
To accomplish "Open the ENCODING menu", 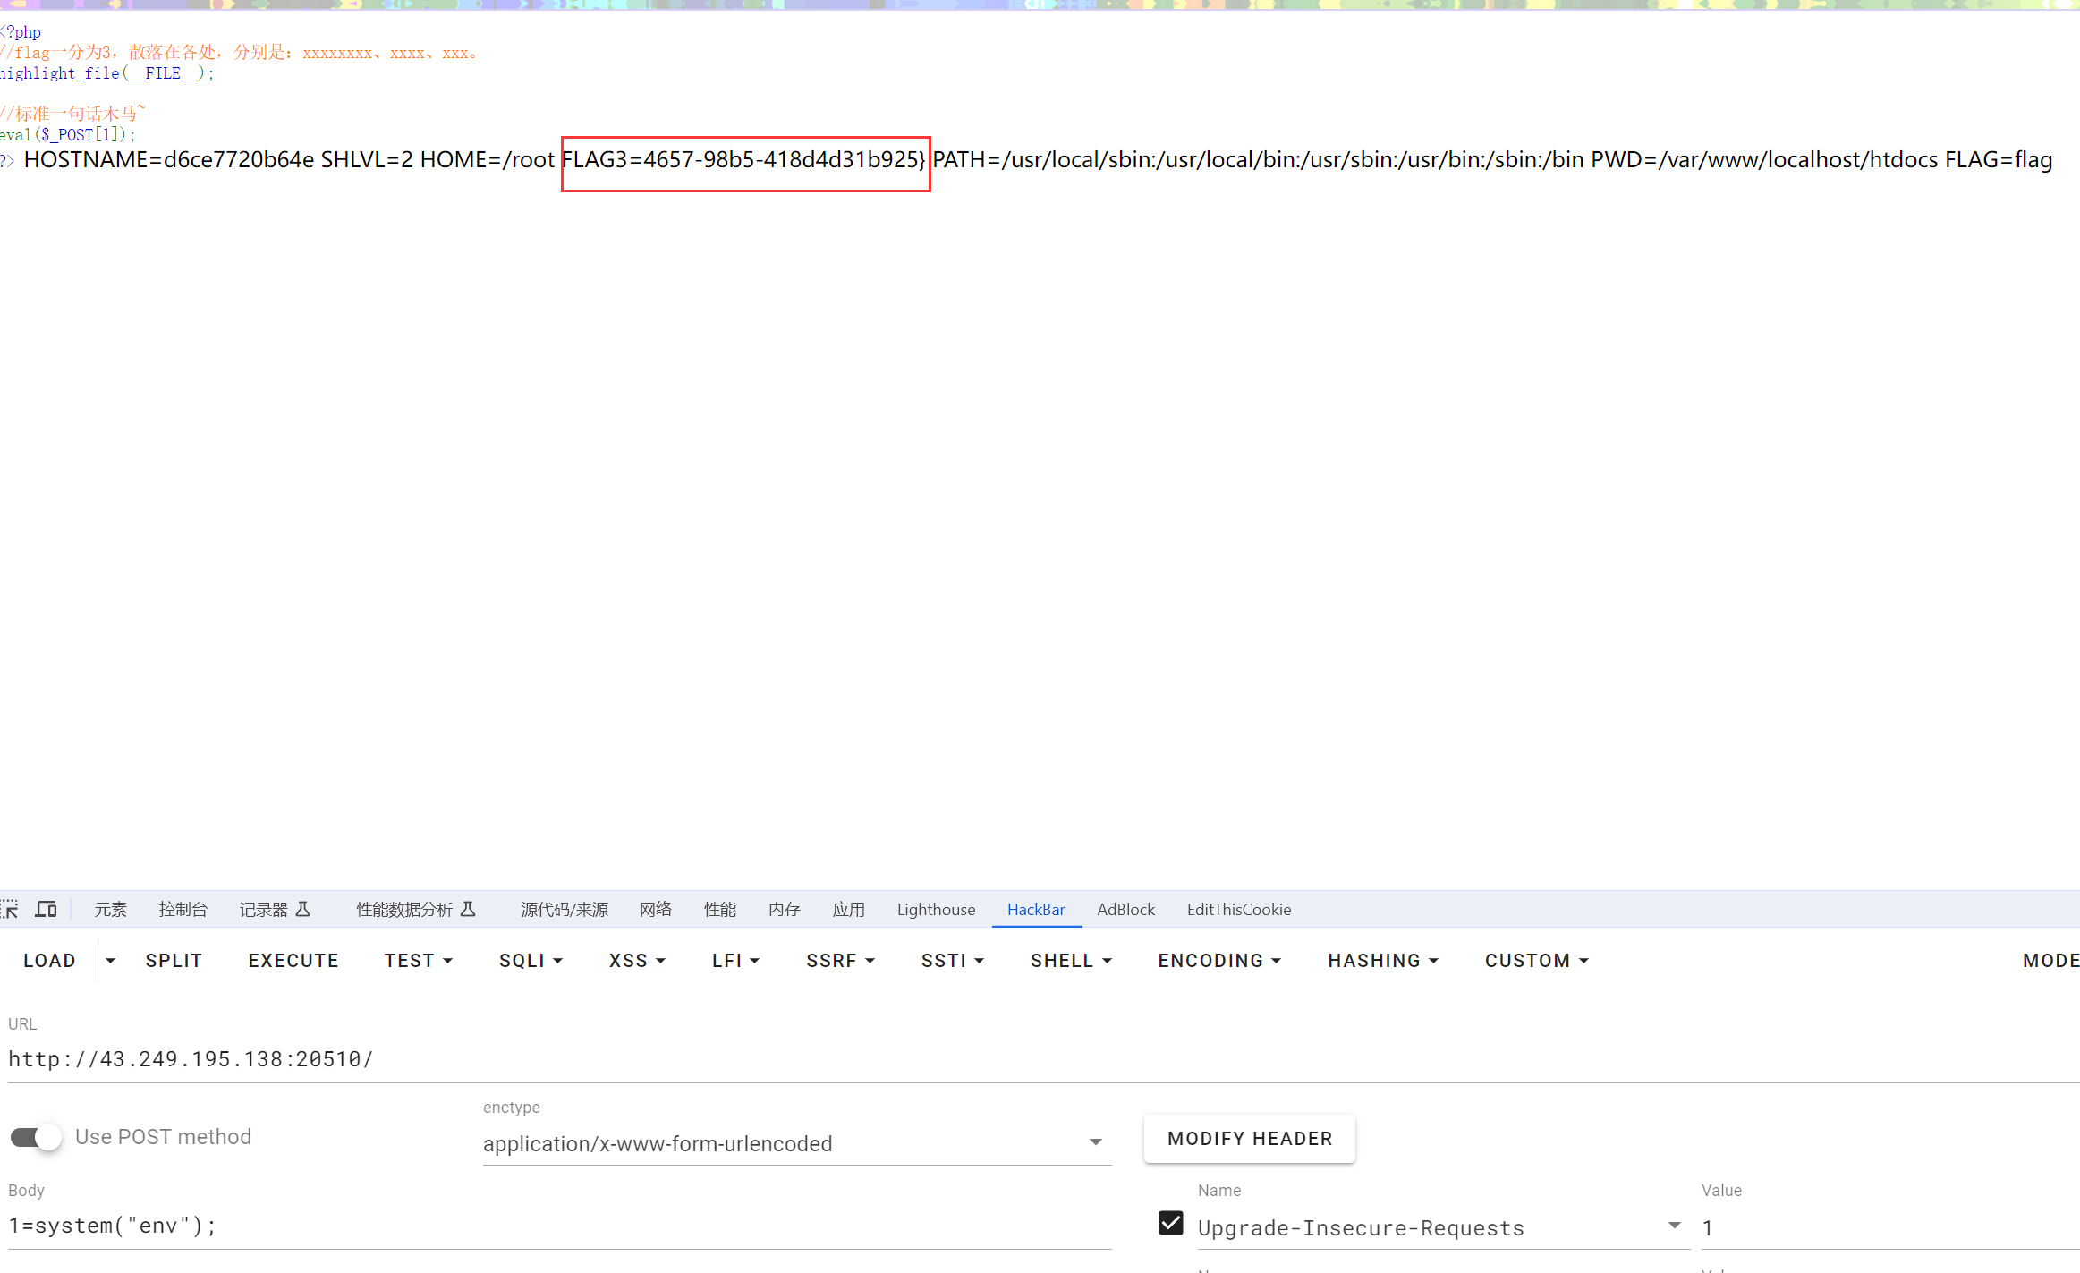I will point(1219,960).
